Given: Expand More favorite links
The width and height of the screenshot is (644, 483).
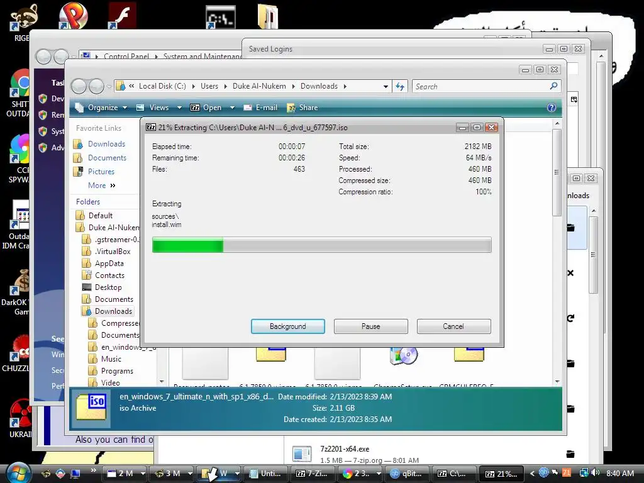Looking at the screenshot, I should [101, 186].
